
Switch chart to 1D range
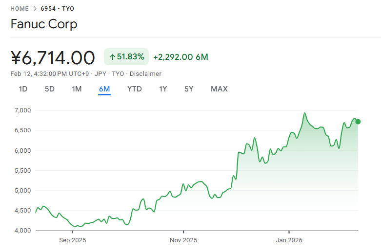pyautogui.click(x=23, y=89)
